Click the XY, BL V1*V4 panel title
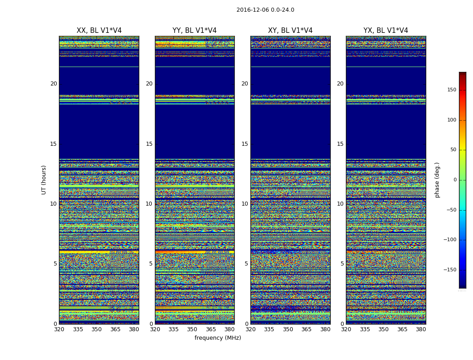The height and width of the screenshot is (360, 473). coord(290,31)
